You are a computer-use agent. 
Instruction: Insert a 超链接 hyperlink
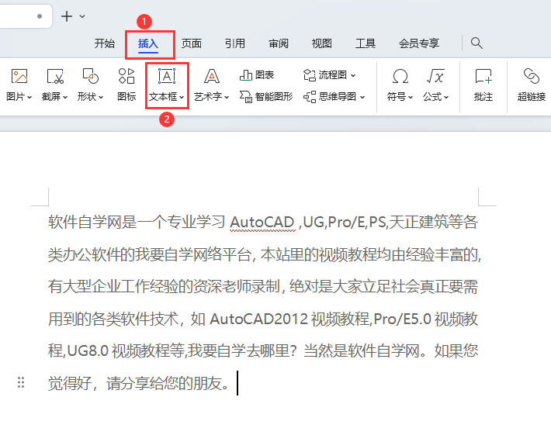532,85
